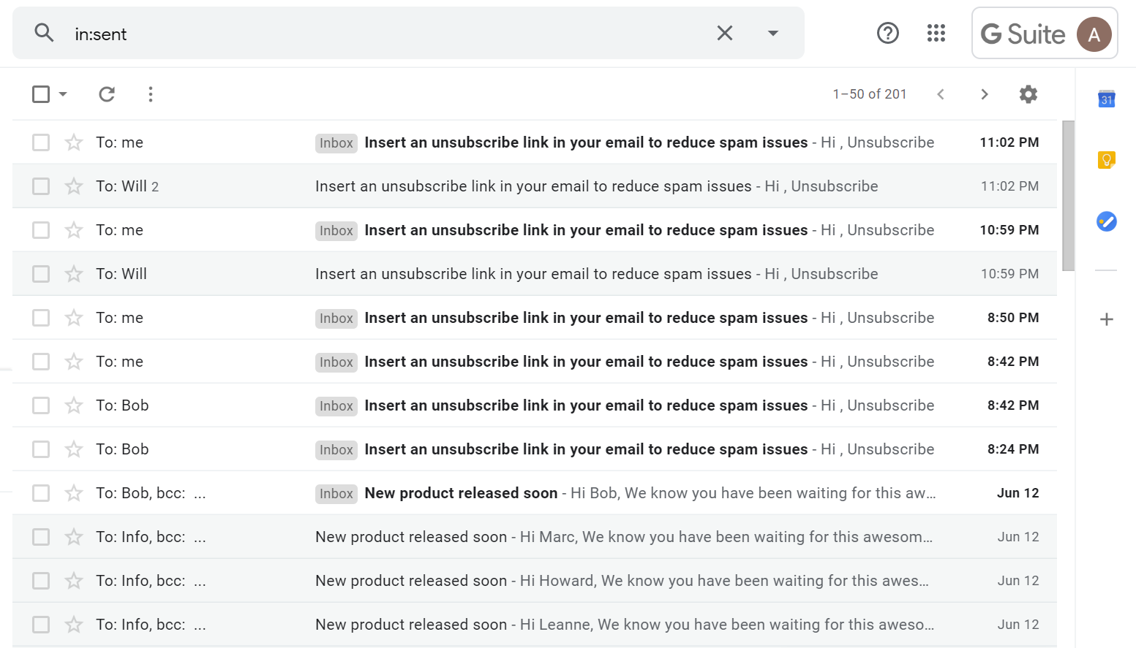Open the Inbox label on the first email
The width and height of the screenshot is (1136, 648).
(336, 142)
